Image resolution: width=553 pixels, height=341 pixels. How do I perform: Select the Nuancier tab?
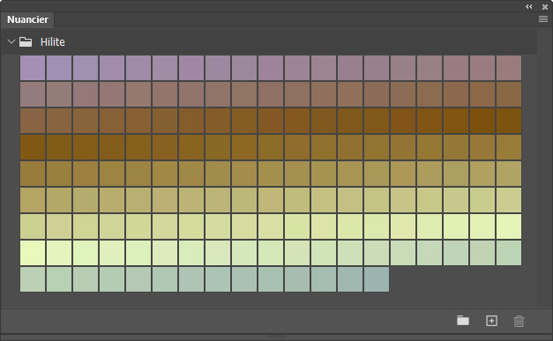tap(27, 19)
